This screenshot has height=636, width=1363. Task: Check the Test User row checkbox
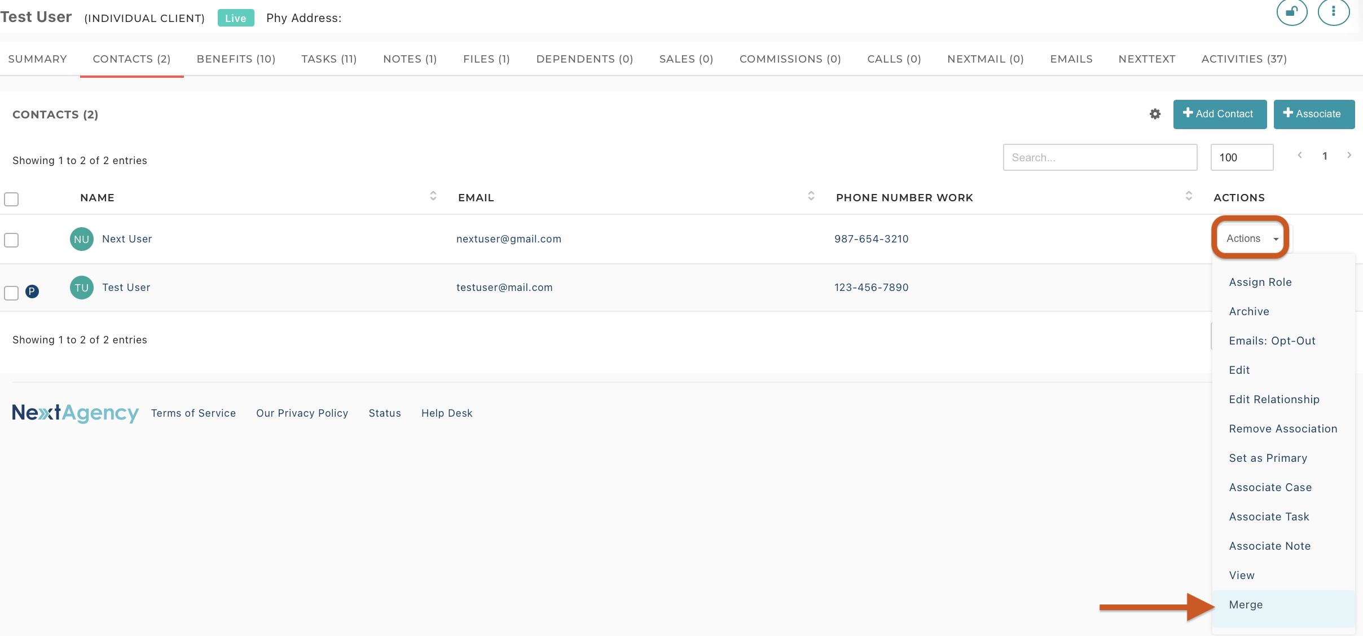click(x=11, y=293)
